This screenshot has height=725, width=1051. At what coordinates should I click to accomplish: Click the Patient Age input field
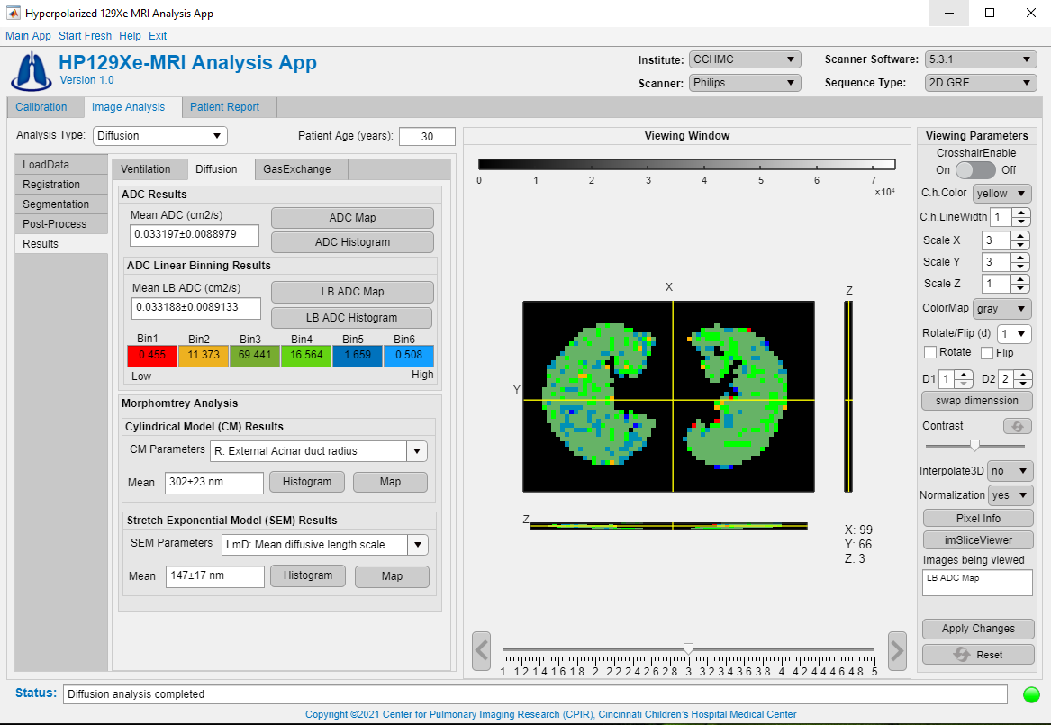[427, 137]
